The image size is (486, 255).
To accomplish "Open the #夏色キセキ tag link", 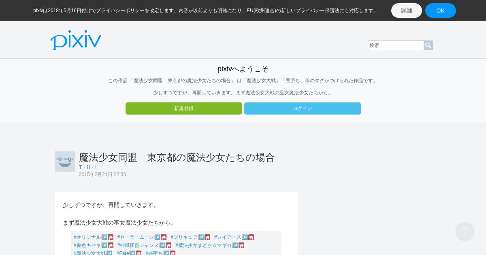I will coord(87,245).
